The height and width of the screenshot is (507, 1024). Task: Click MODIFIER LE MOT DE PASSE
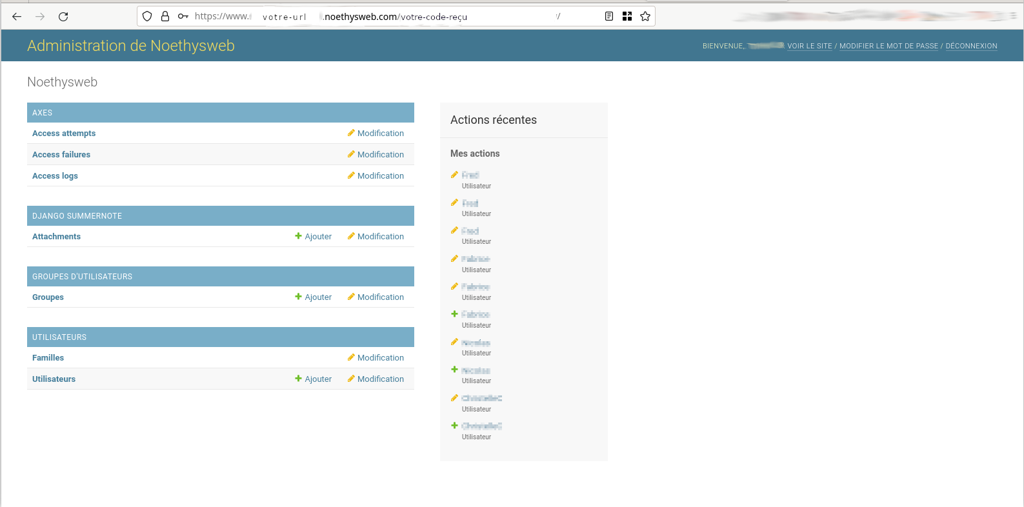click(x=888, y=46)
